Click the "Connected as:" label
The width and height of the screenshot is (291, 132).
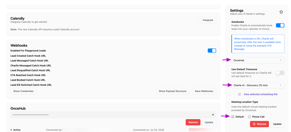click(54, 130)
